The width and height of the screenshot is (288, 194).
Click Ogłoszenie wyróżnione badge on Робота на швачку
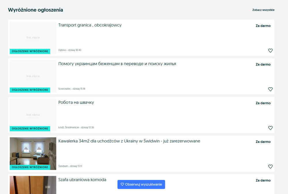[x=30, y=128]
